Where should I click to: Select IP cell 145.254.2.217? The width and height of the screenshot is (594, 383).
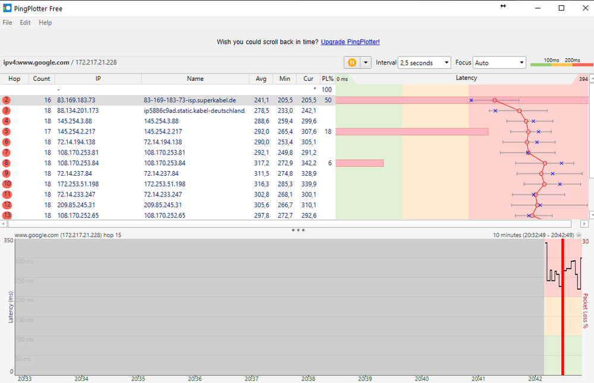[x=76, y=131]
